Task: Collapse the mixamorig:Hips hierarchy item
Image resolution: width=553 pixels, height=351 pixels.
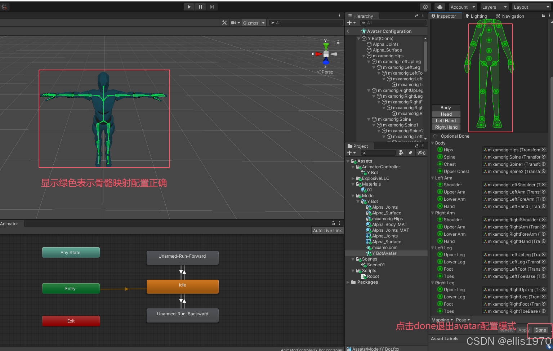Action: 363,56
